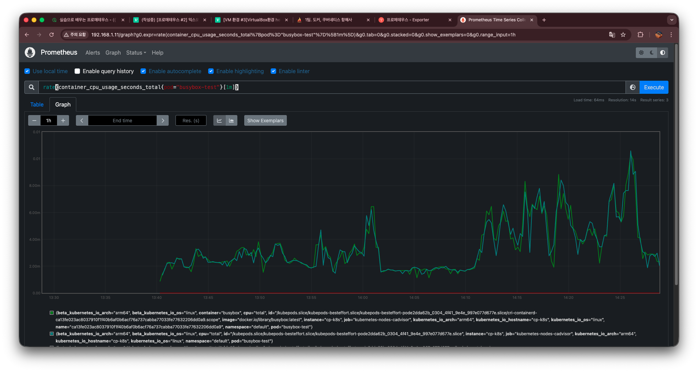Move end time backward with left chevron
Screen dimensions: 698x372
tap(82, 121)
